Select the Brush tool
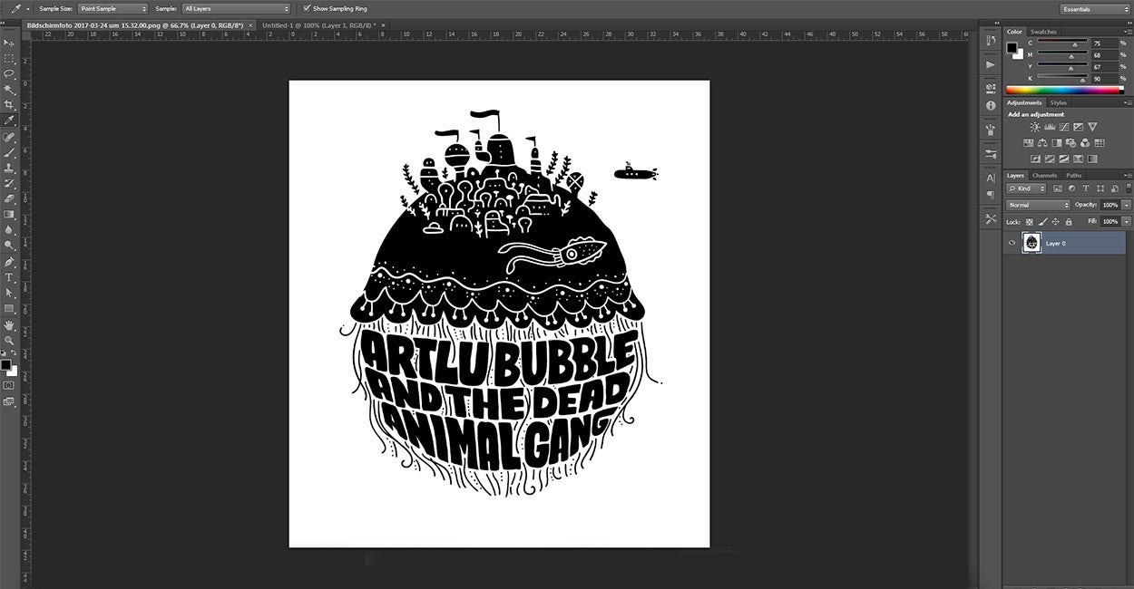The width and height of the screenshot is (1134, 589). [9, 152]
